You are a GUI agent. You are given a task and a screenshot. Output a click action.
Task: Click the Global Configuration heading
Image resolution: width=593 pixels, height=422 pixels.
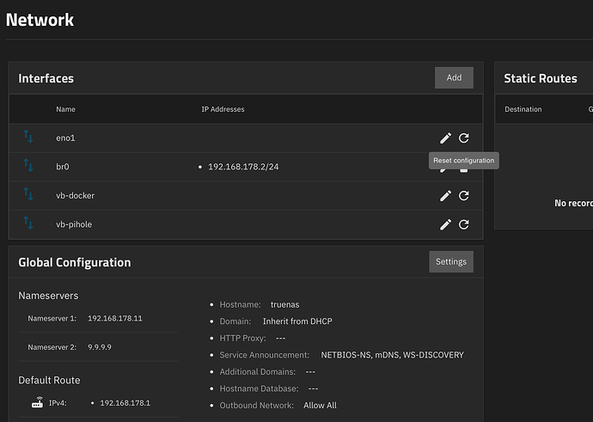[75, 262]
